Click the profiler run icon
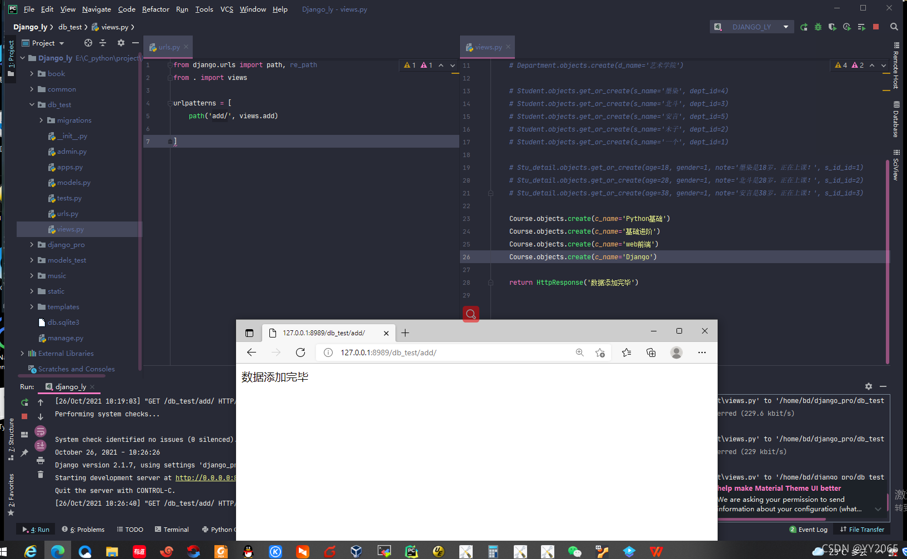Image resolution: width=907 pixels, height=559 pixels. coord(847,27)
